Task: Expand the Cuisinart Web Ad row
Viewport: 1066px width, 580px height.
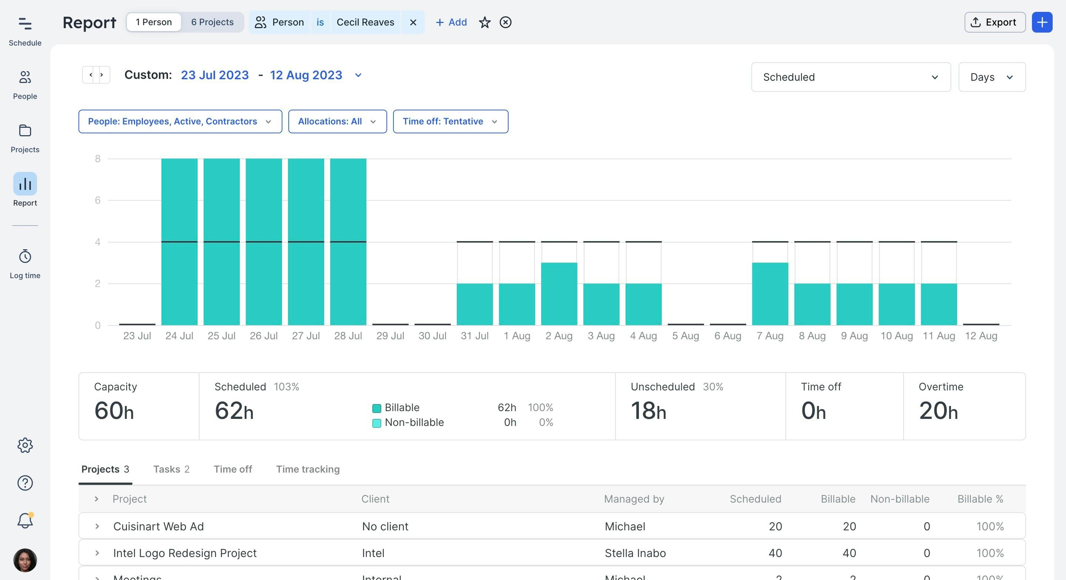Action: 97,526
